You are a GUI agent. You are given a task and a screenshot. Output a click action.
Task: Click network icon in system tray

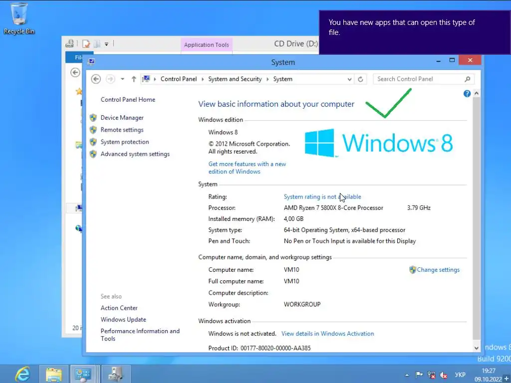coord(431,375)
